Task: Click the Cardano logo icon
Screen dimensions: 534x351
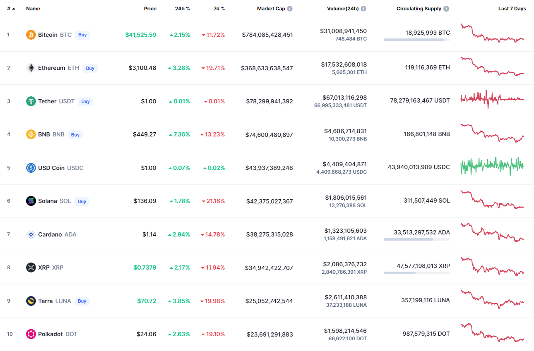Action: (31, 234)
